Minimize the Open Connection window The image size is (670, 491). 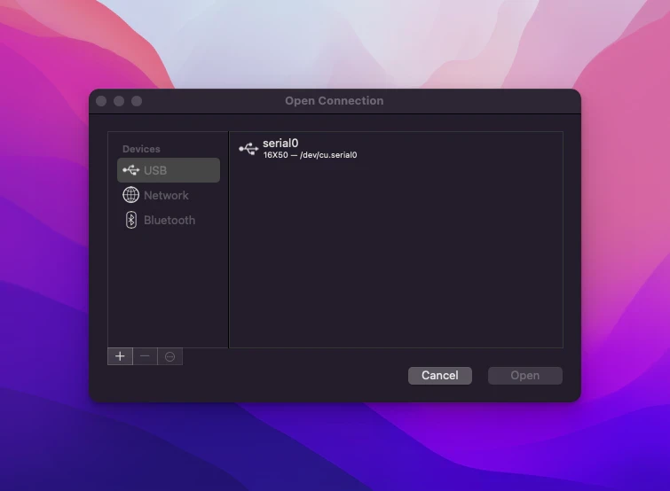click(119, 101)
